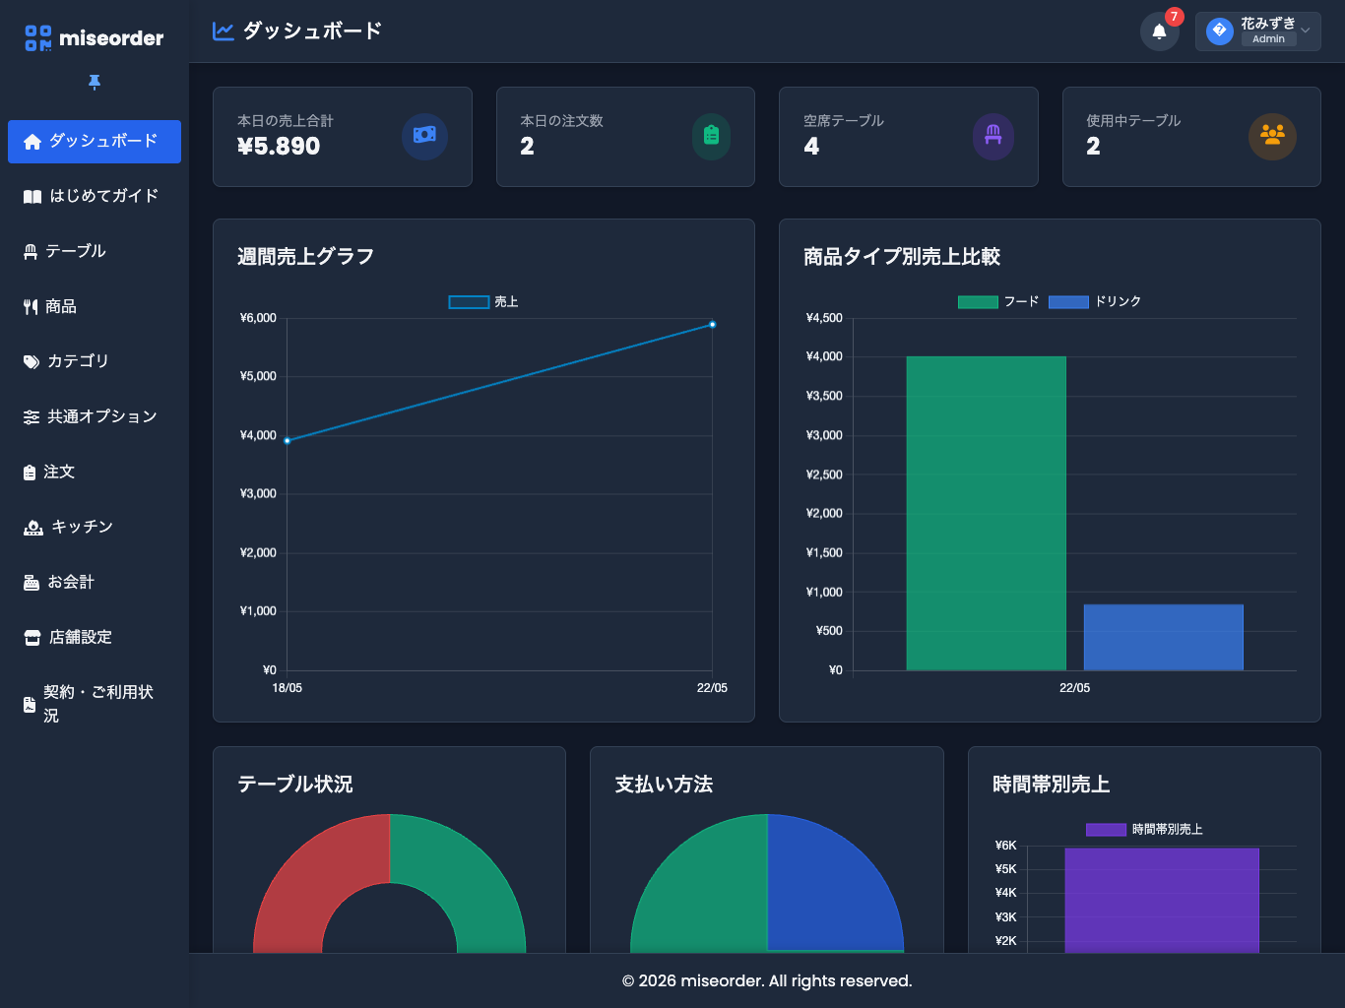Click the 本日の注文数 card
This screenshot has width=1345, height=1008.
pyautogui.click(x=625, y=137)
